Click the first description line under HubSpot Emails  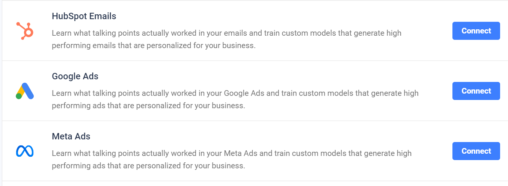[226, 33]
